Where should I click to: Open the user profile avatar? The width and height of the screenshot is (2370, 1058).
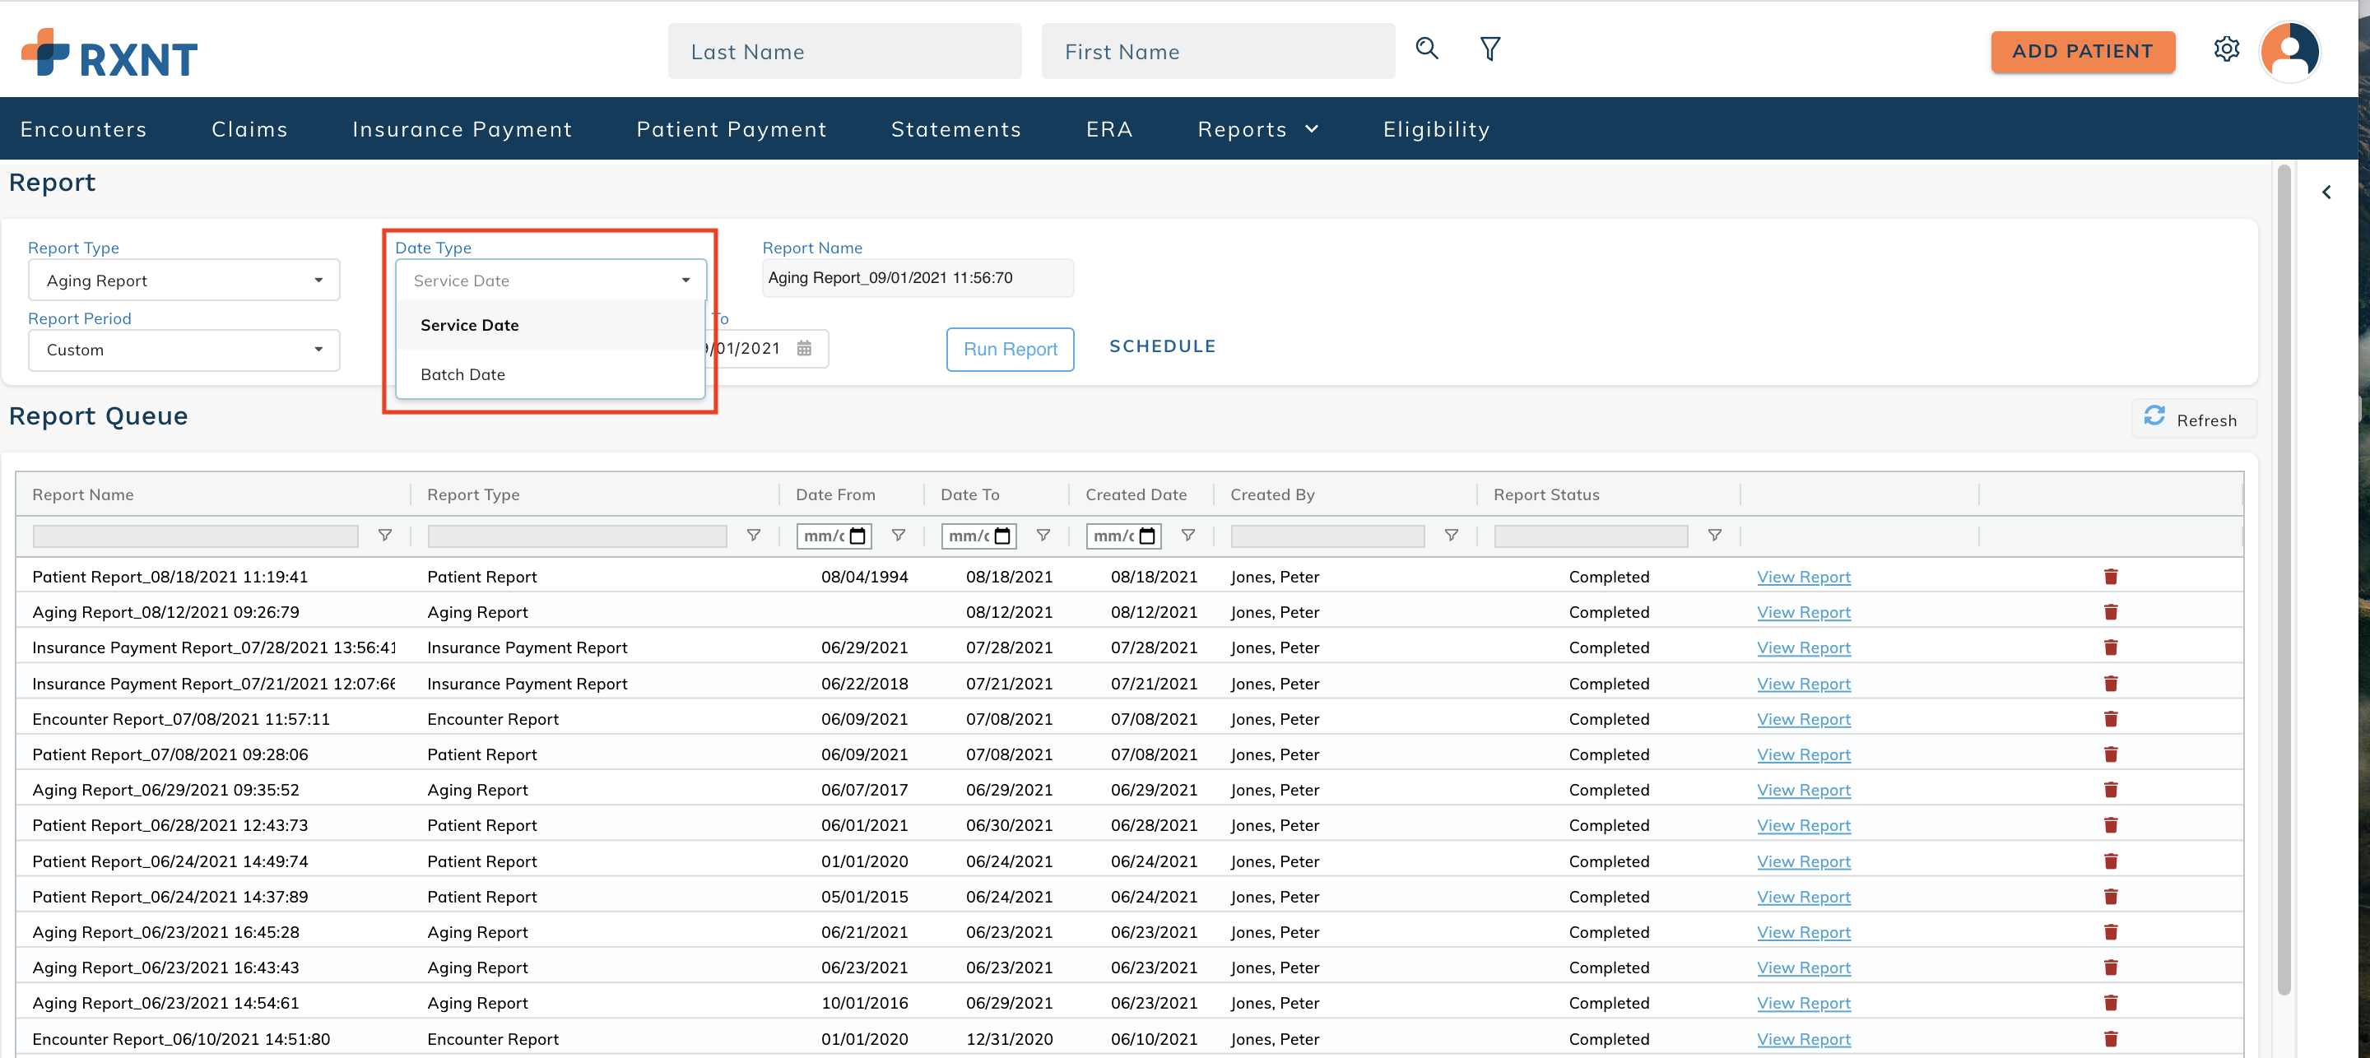[2289, 52]
